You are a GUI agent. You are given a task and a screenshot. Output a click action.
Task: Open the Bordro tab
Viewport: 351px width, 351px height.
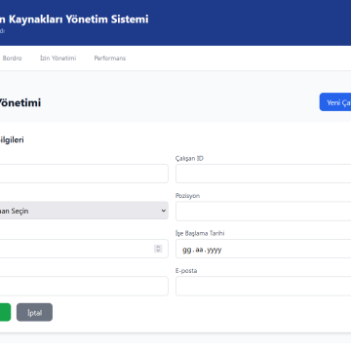point(12,58)
